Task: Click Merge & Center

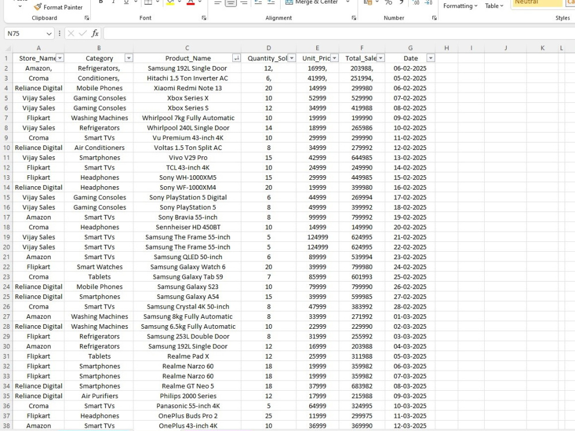Action: 312,2
